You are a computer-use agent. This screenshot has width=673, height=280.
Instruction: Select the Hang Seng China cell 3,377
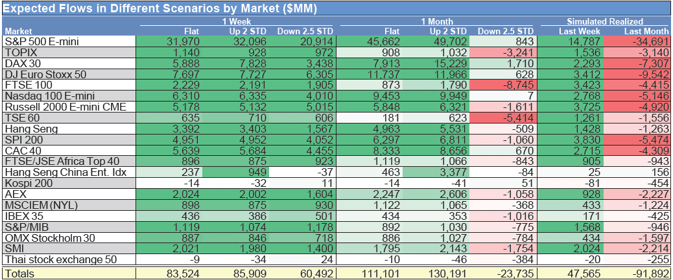pyautogui.click(x=436, y=172)
